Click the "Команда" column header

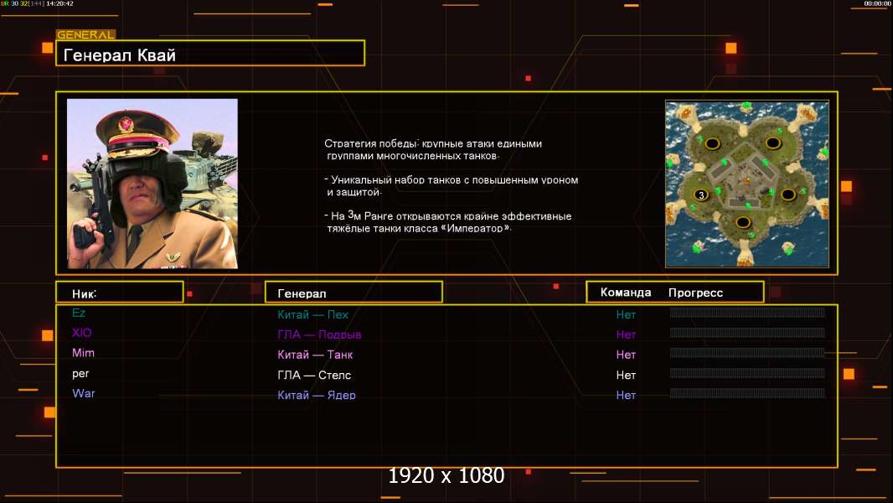tap(626, 293)
